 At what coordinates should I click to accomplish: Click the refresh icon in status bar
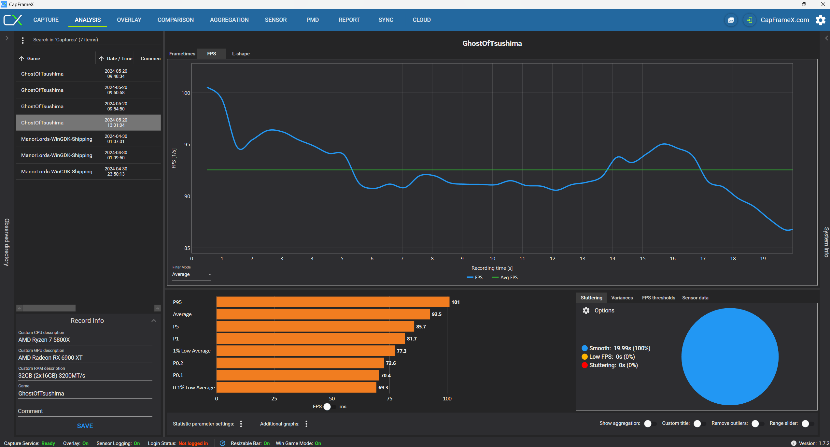pos(222,443)
